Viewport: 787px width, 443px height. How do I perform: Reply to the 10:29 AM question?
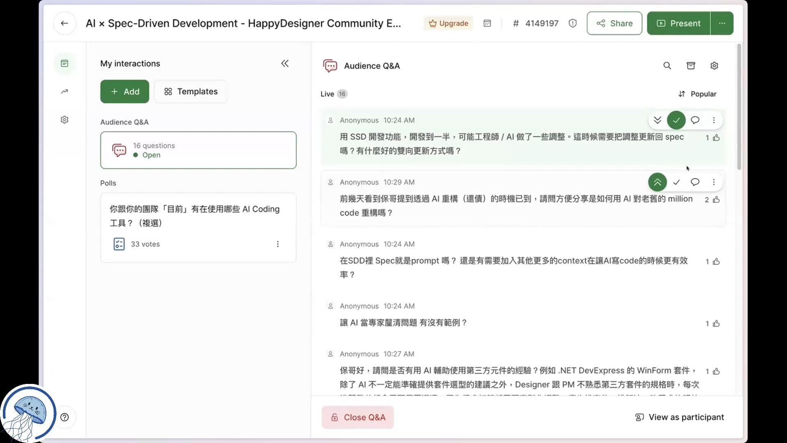695,182
